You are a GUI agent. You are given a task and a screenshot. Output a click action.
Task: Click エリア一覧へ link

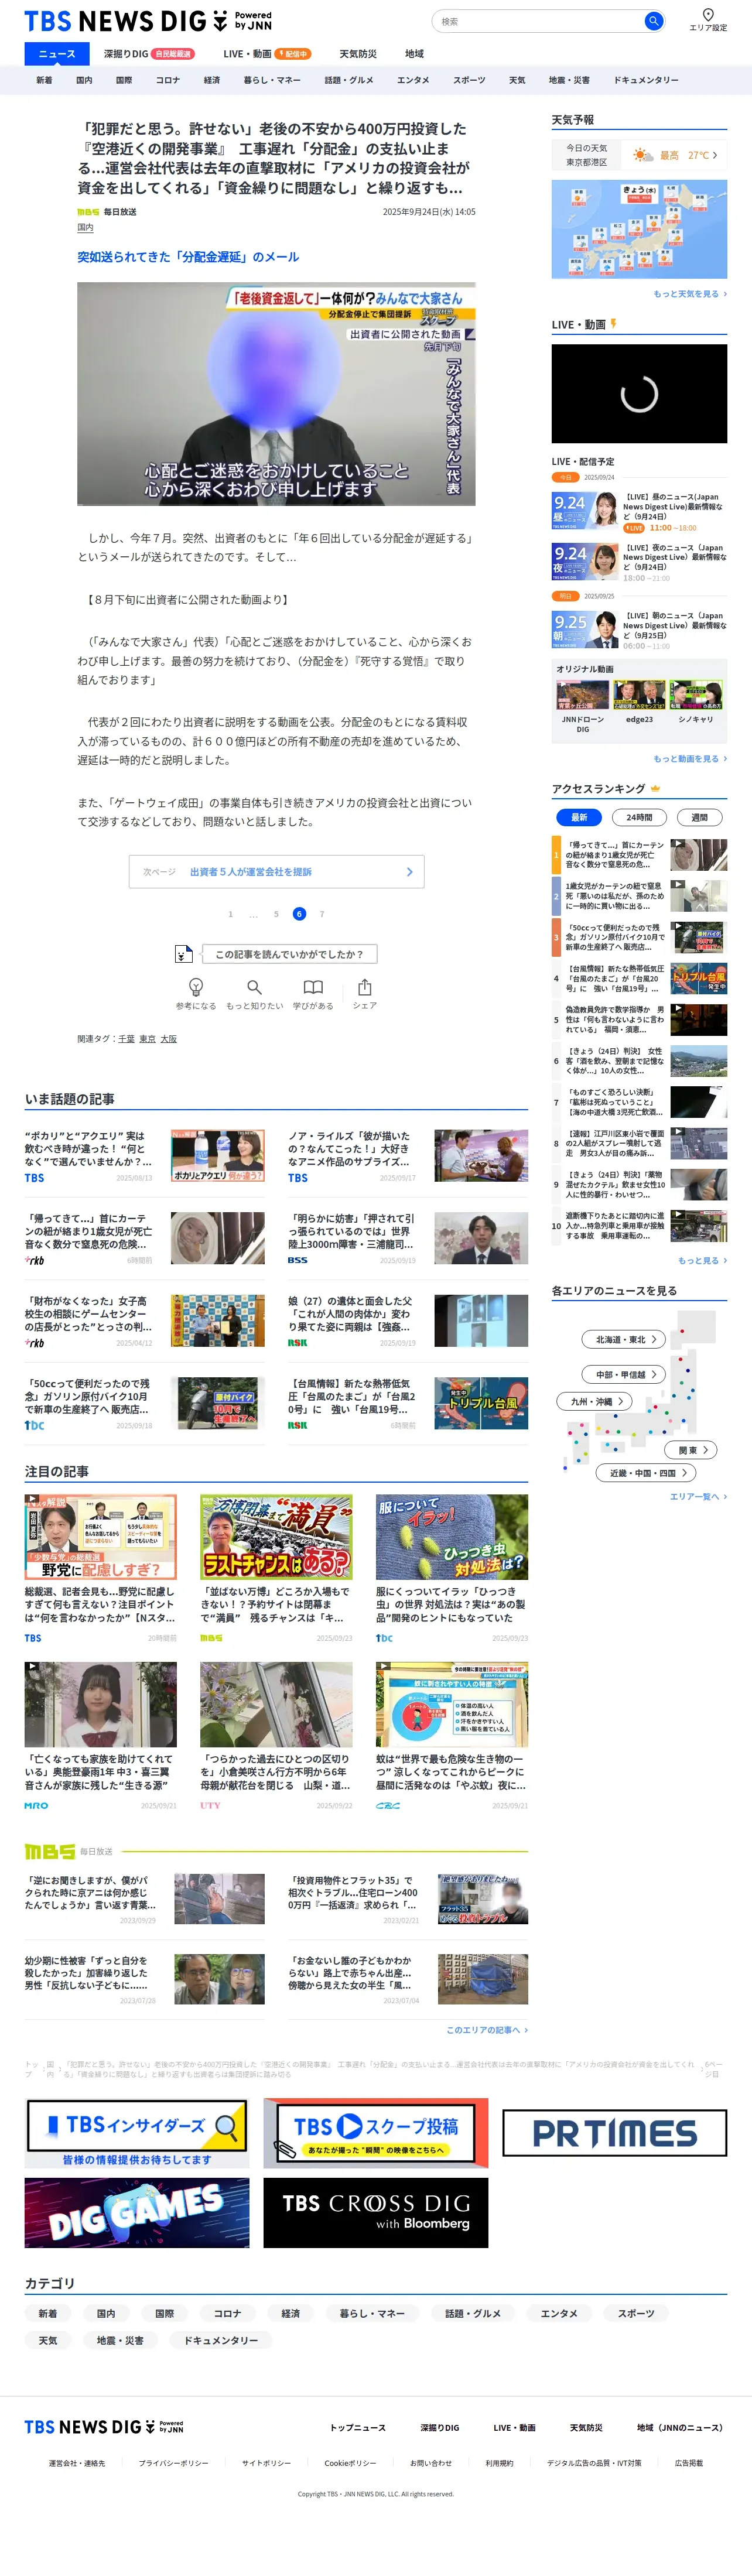[x=698, y=1497]
